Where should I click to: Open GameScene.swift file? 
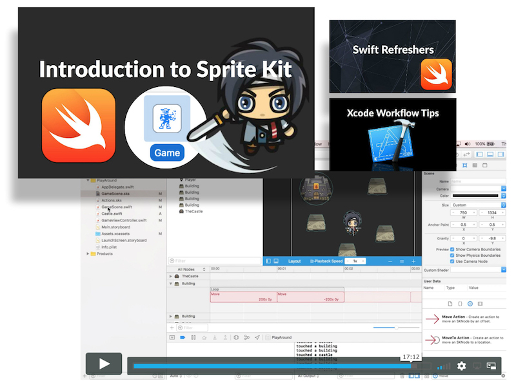tap(117, 207)
